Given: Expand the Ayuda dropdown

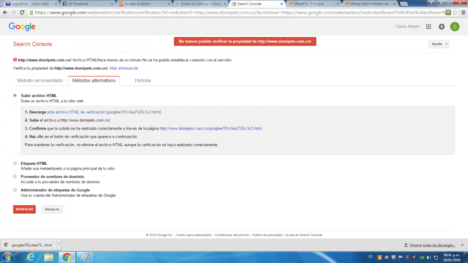Looking at the screenshot, I should point(439,44).
